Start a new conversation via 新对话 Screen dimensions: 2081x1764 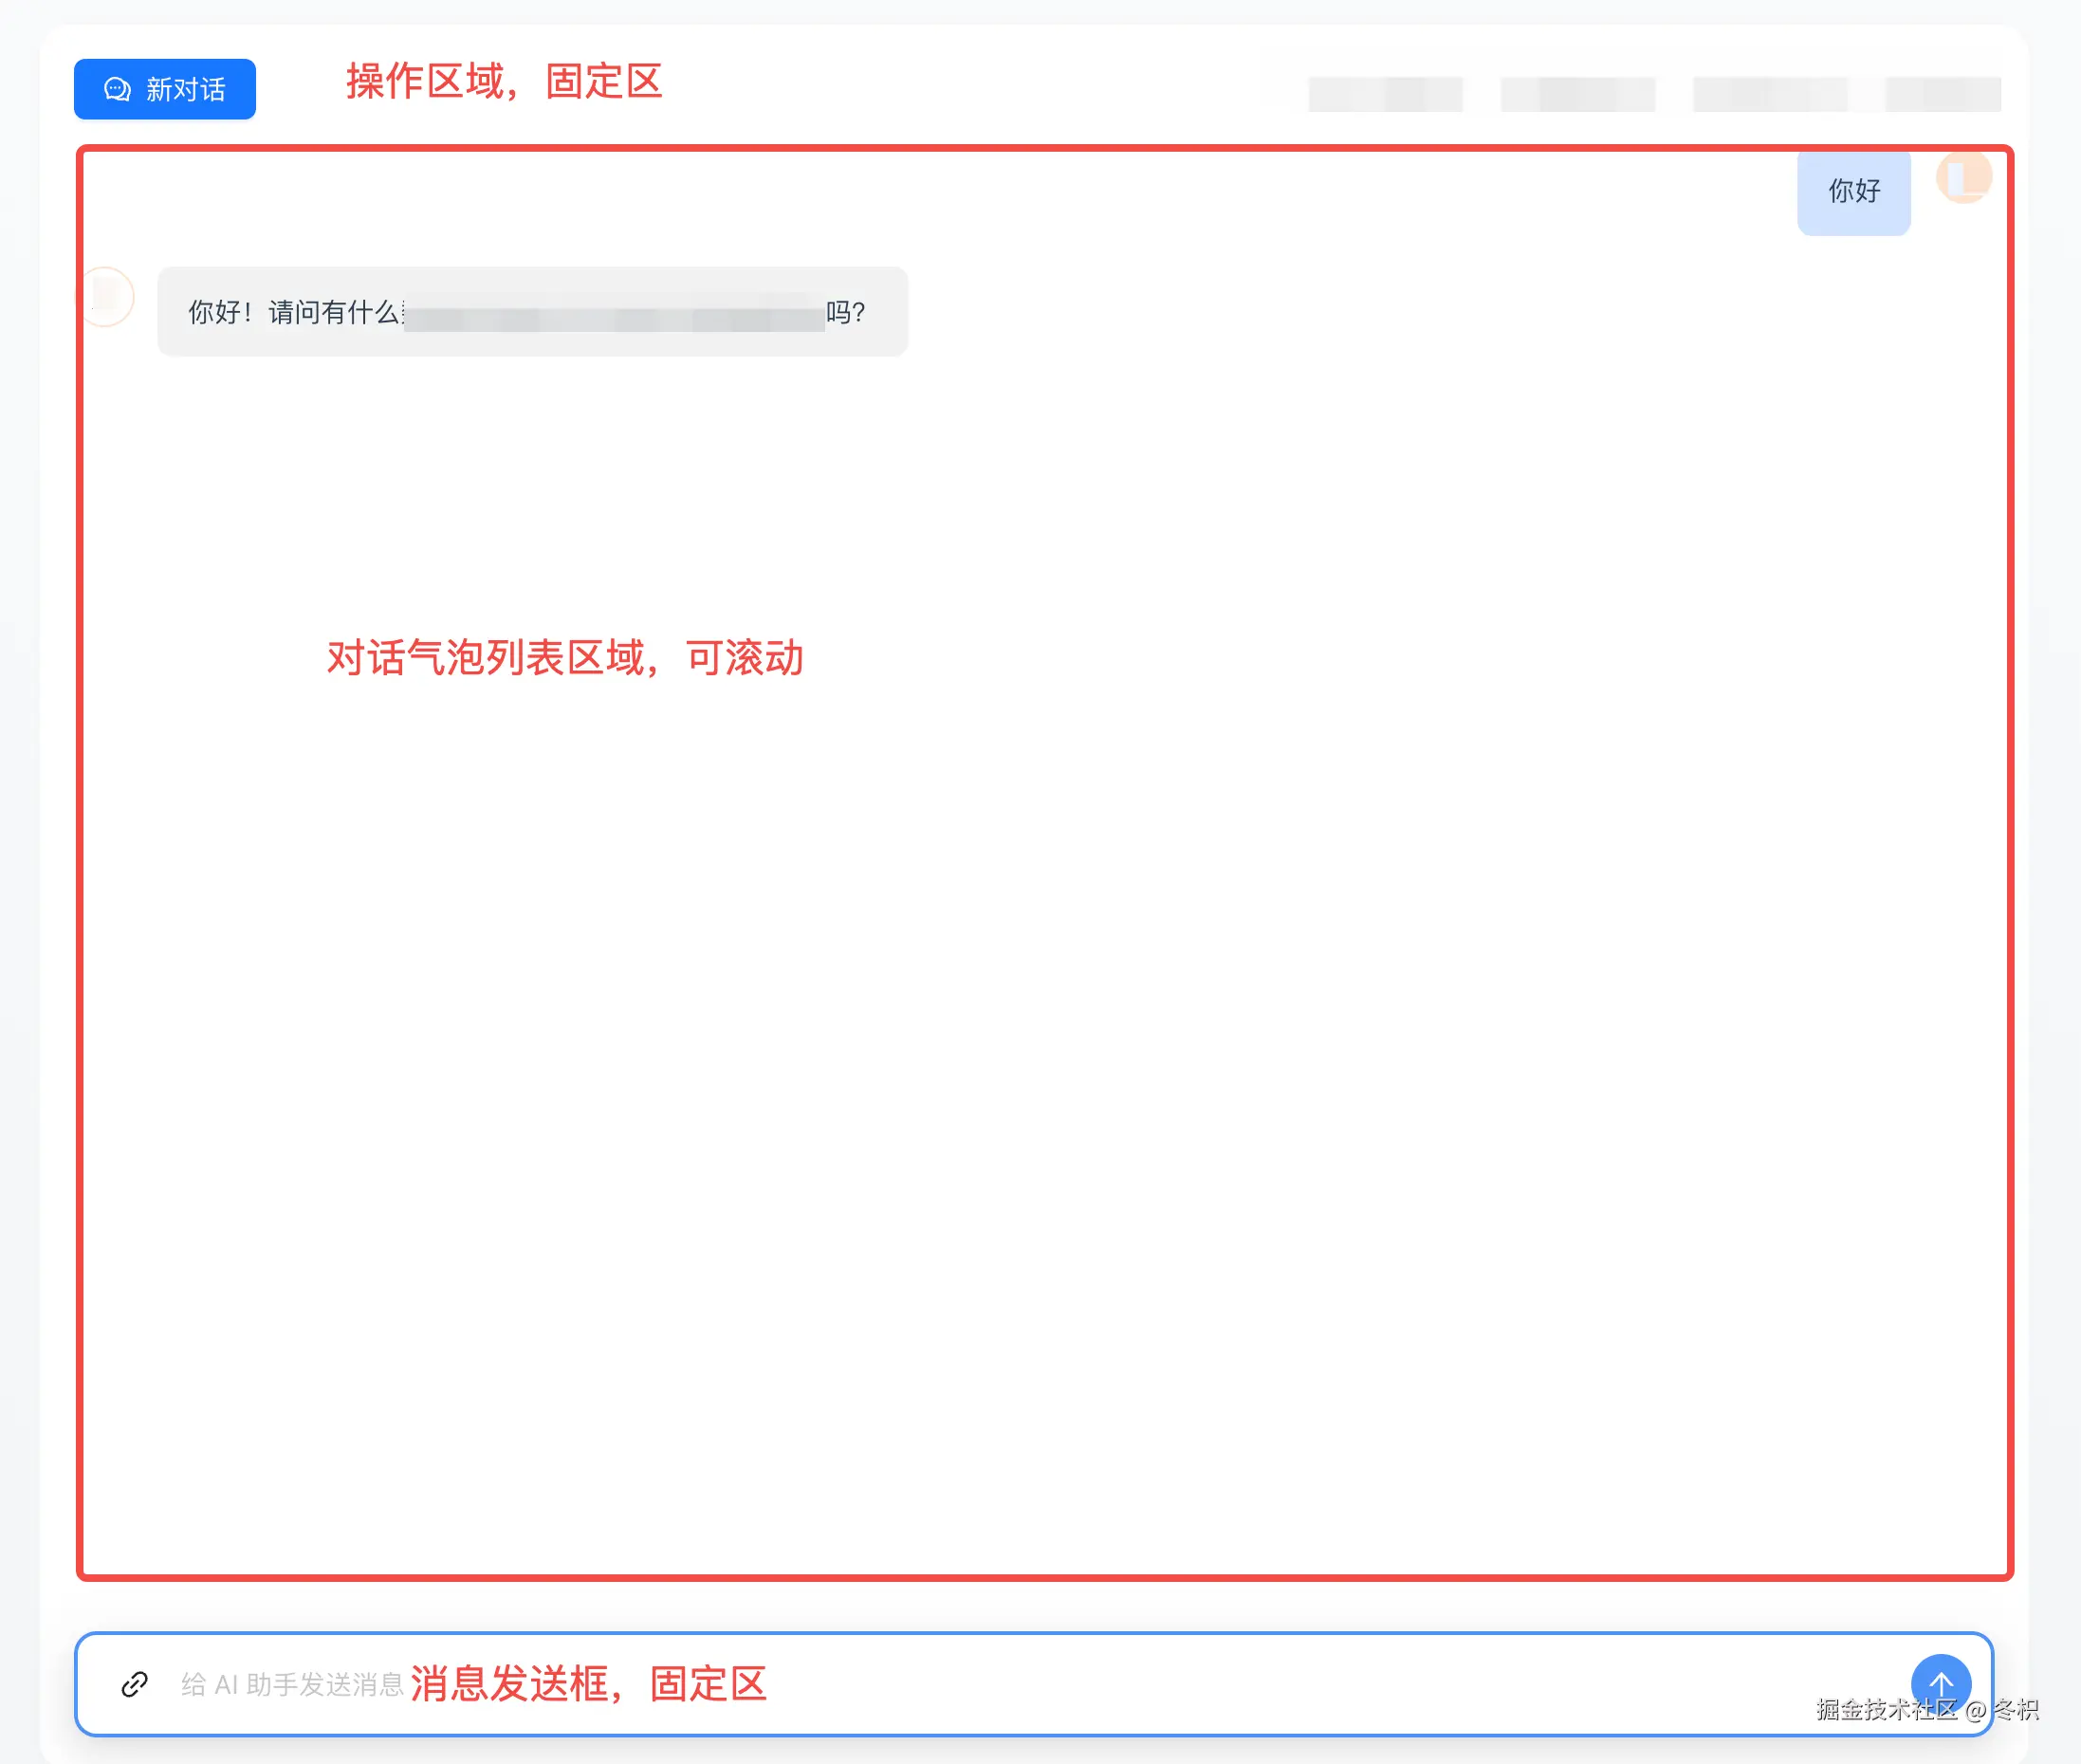tap(164, 89)
